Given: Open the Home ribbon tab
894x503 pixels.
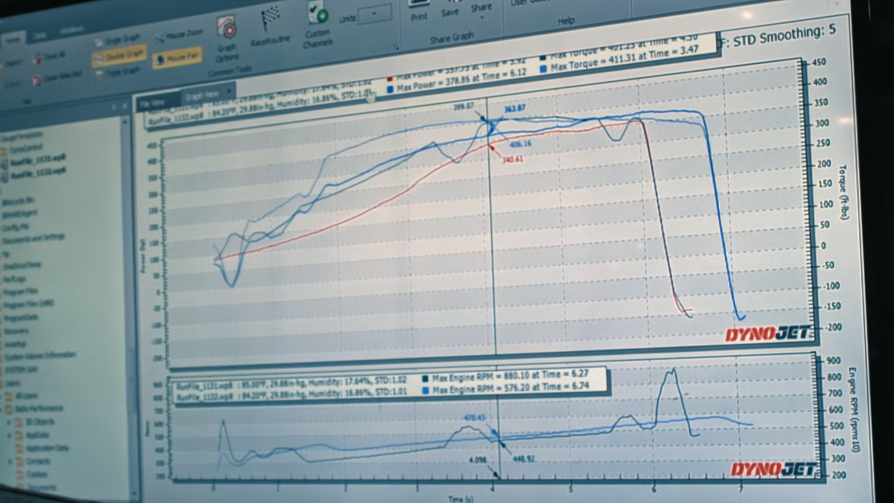Looking at the screenshot, I should pyautogui.click(x=13, y=41).
